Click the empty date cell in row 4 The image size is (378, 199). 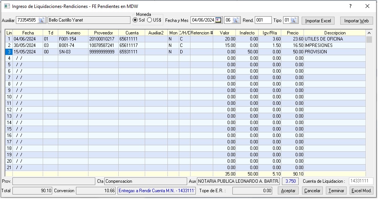click(28, 58)
